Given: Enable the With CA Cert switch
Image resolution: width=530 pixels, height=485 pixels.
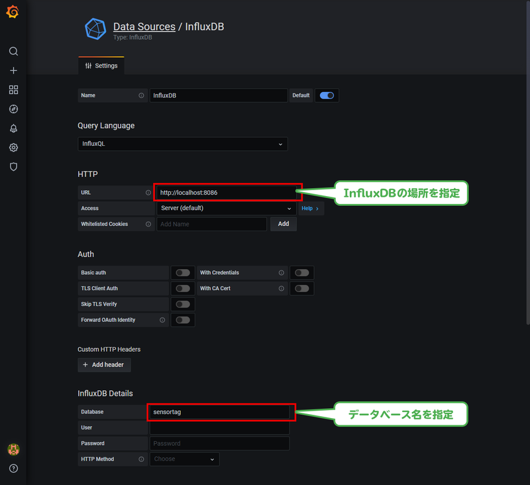Looking at the screenshot, I should [302, 289].
